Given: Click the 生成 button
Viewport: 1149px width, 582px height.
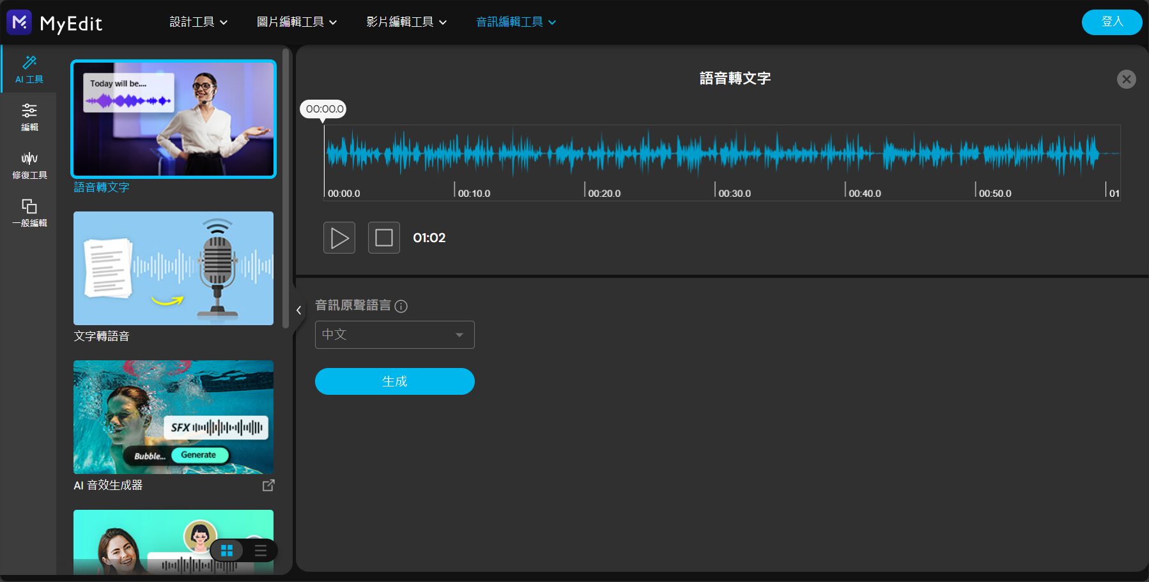Looking at the screenshot, I should pyautogui.click(x=395, y=381).
